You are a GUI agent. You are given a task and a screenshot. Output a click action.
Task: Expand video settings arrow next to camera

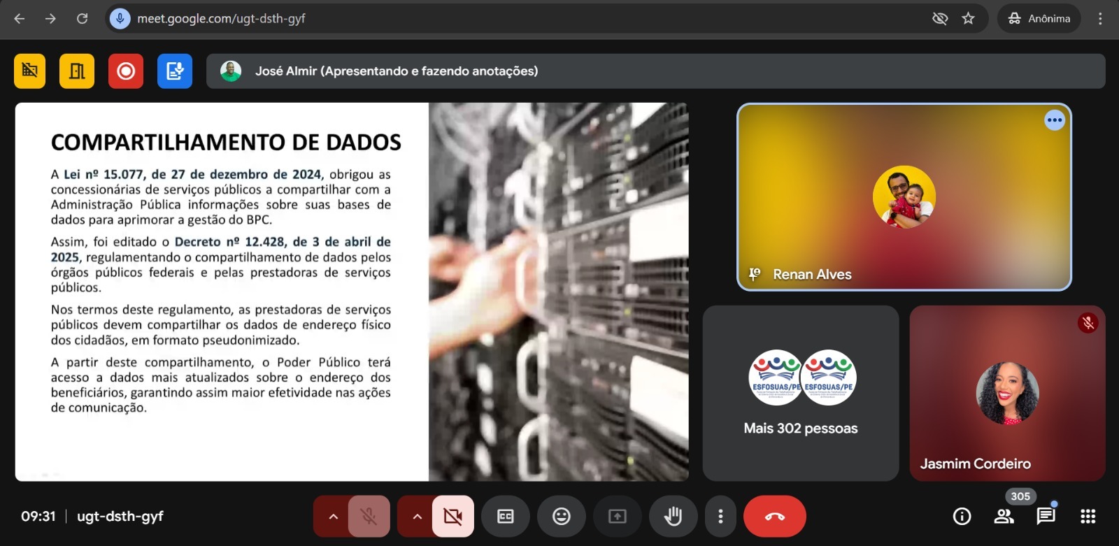coord(418,517)
